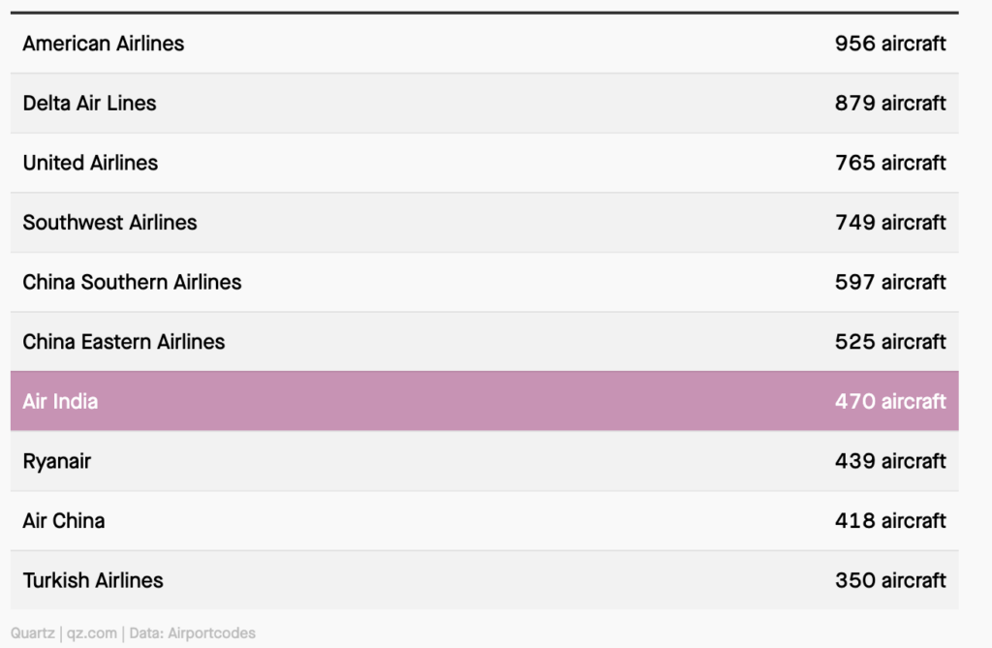Click the Quartz qz.com source credit
This screenshot has height=648, width=992.
pos(63,633)
